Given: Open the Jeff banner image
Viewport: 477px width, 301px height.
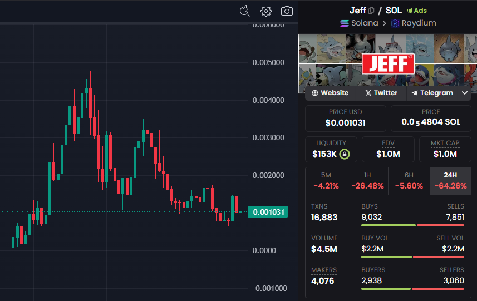Looking at the screenshot, I should click(x=387, y=63).
